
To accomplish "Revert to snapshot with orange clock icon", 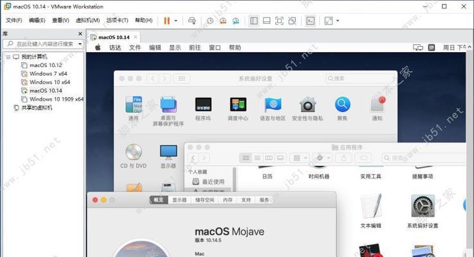I will (x=223, y=21).
